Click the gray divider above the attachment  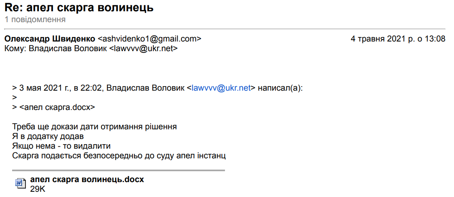point(119,170)
